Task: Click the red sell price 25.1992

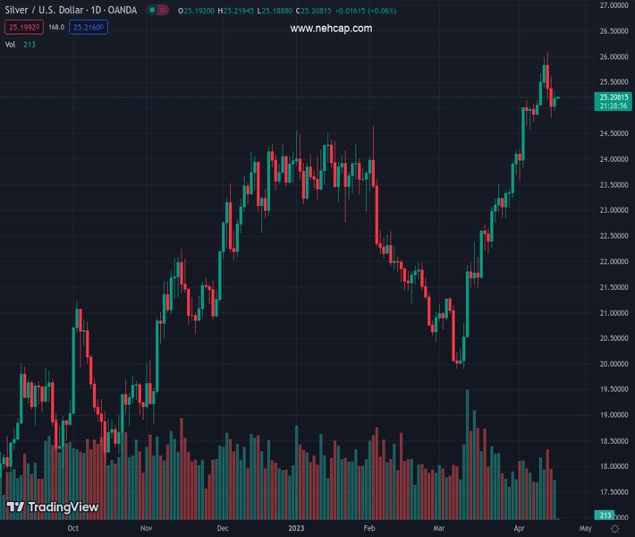Action: [22, 28]
